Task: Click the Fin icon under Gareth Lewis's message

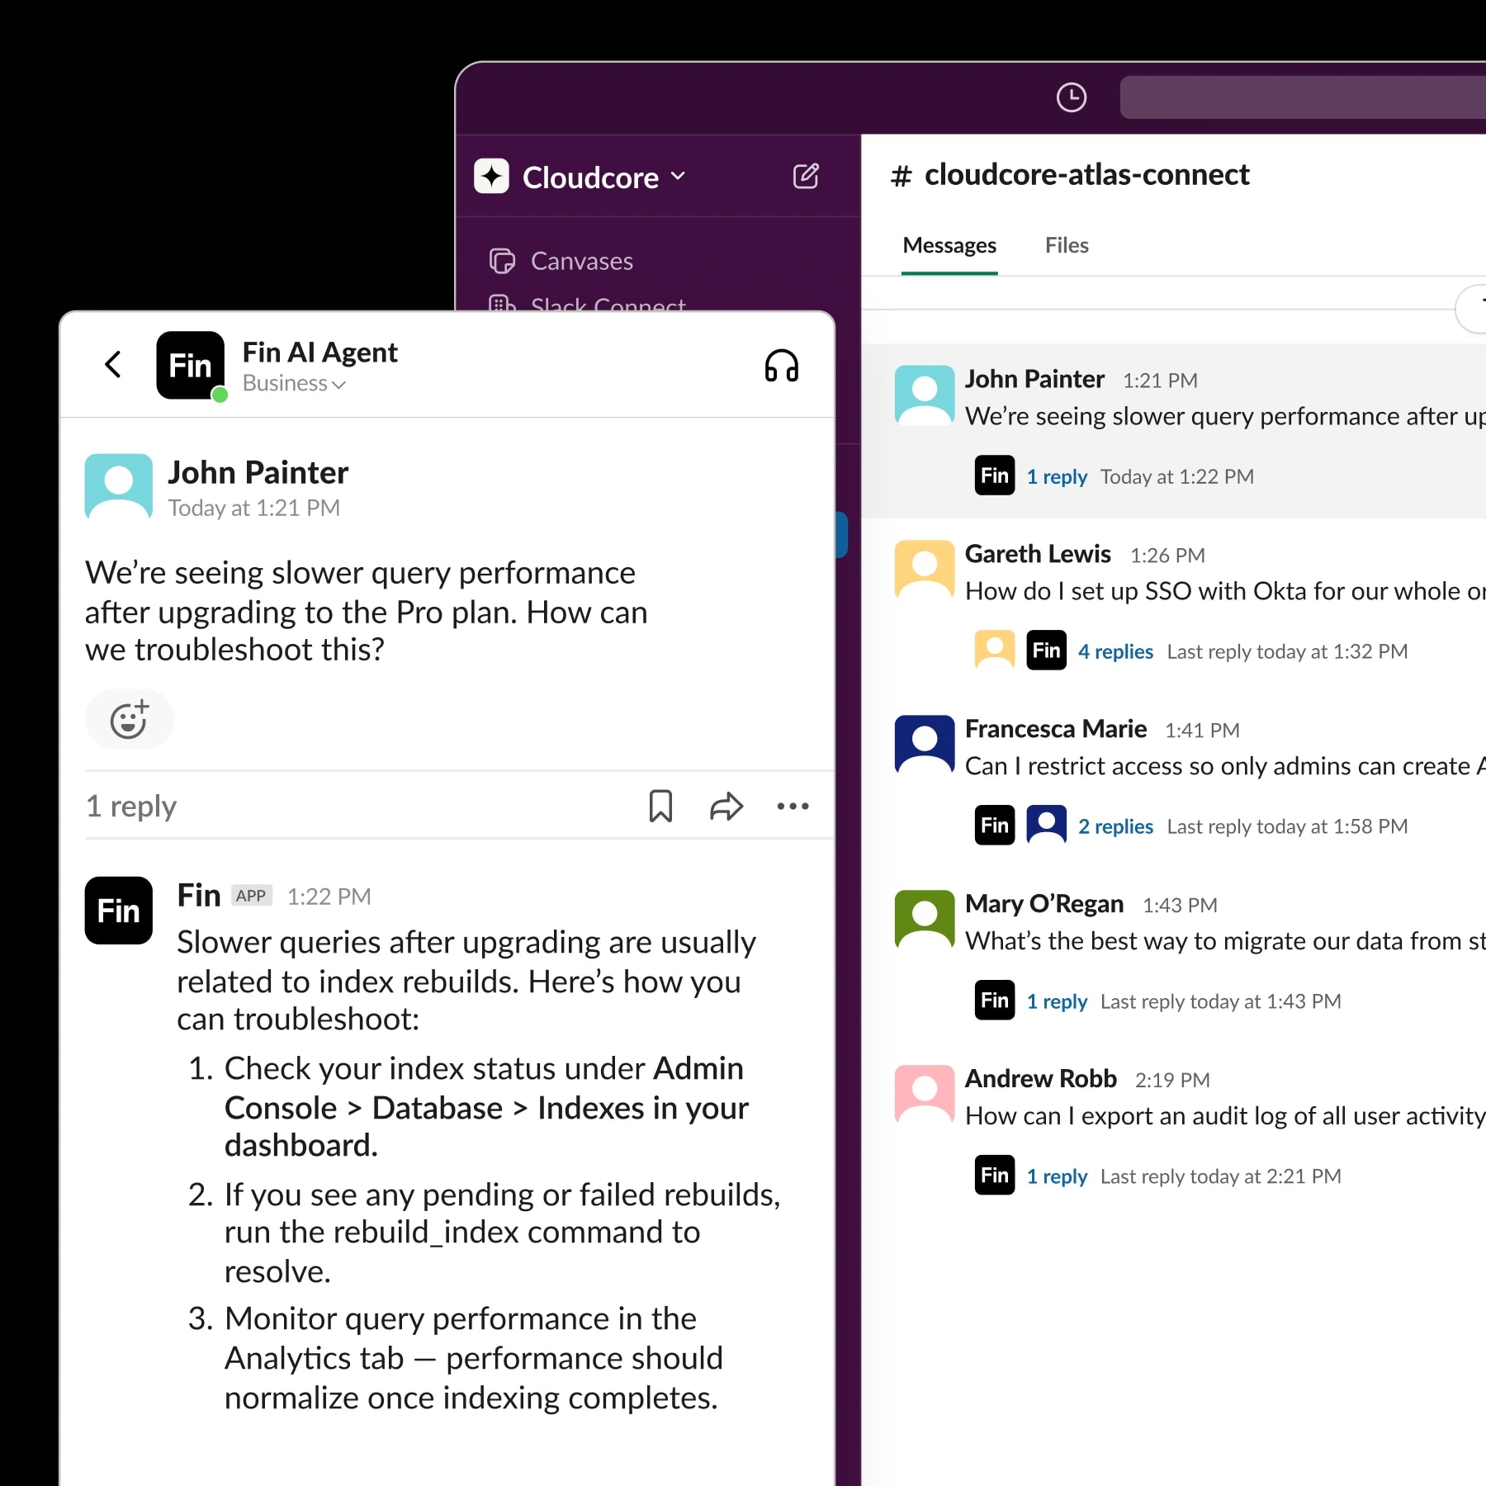Action: (x=1046, y=651)
